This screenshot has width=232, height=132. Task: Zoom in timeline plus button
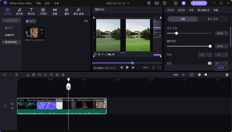pos(227,75)
